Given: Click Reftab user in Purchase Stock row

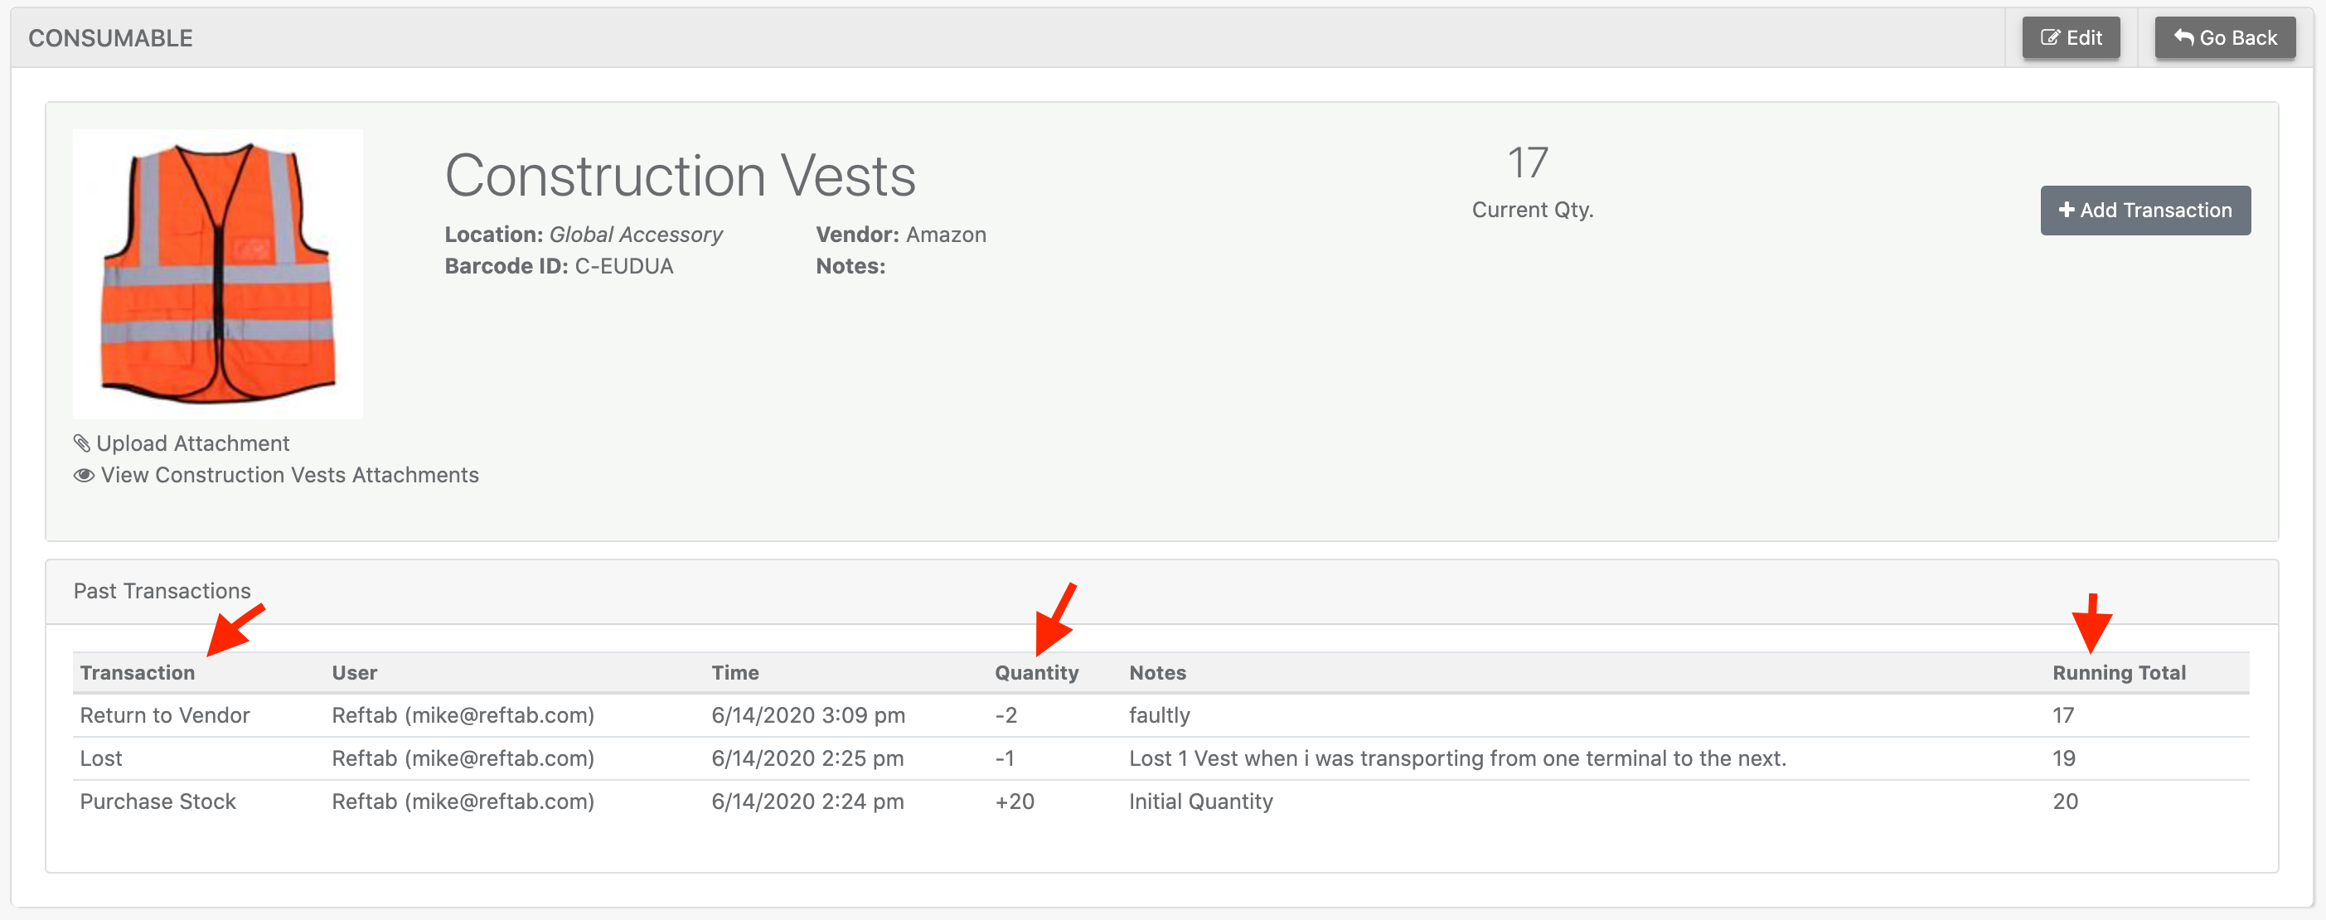Looking at the screenshot, I should 463,801.
